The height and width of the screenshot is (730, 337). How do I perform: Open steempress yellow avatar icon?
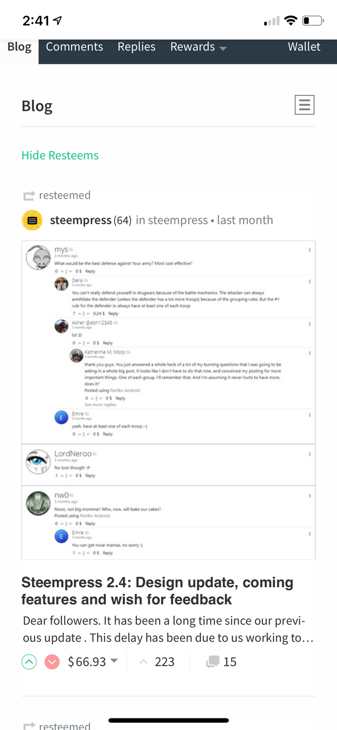(32, 220)
